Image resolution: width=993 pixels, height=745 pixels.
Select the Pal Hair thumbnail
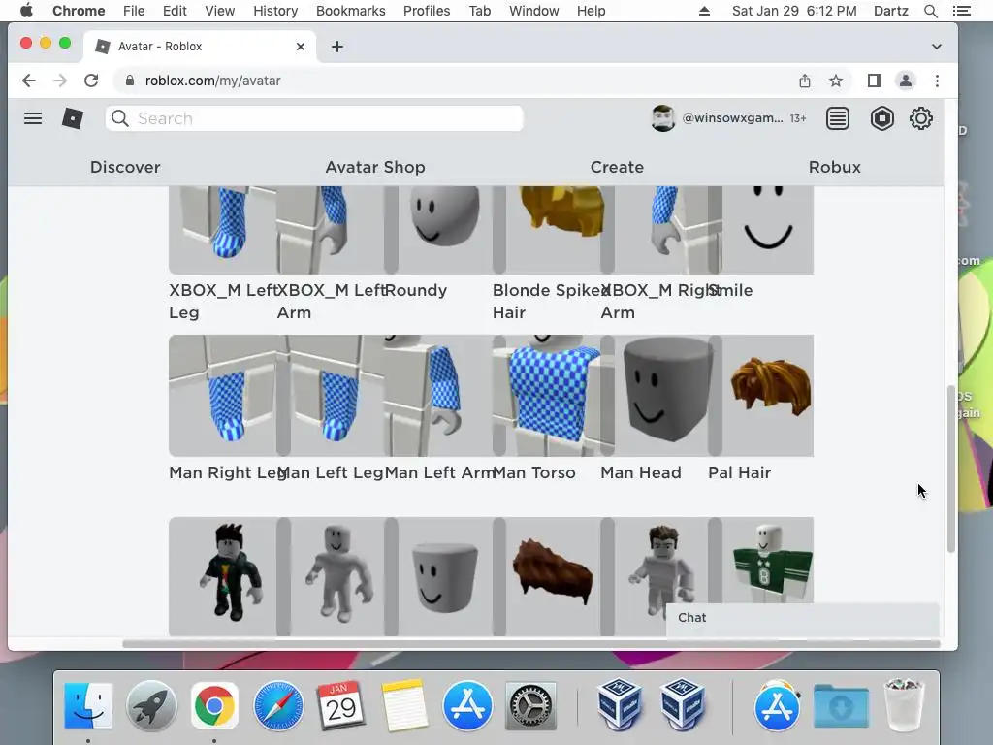(x=768, y=396)
